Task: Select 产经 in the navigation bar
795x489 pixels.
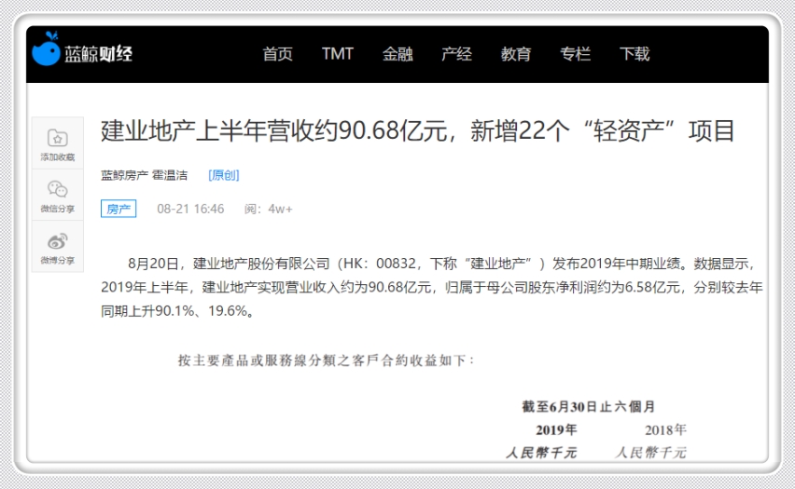Action: 456,54
